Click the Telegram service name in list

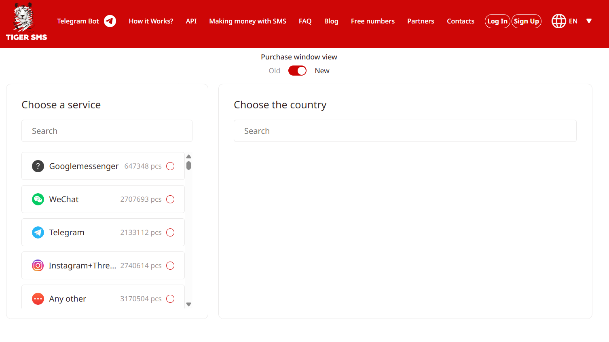(67, 232)
